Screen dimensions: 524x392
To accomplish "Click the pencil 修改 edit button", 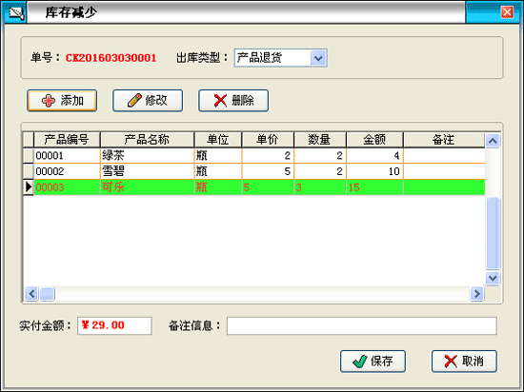I will click(x=148, y=101).
